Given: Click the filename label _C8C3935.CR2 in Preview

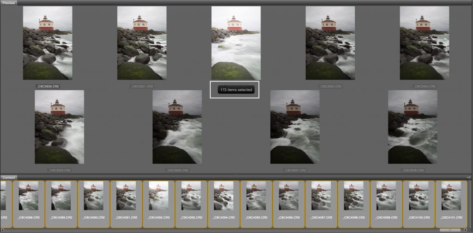Looking at the screenshot, I should coord(60,170).
